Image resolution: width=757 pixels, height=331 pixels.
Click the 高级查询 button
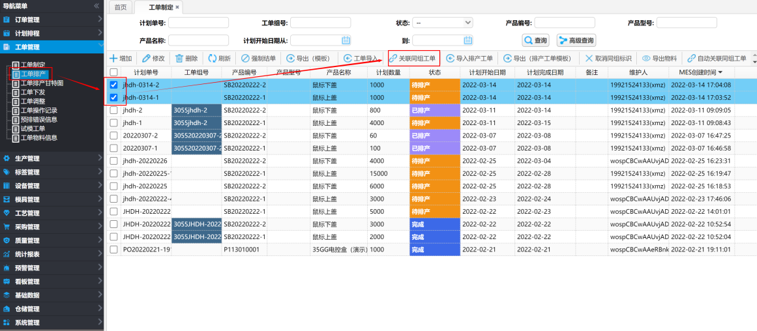576,40
